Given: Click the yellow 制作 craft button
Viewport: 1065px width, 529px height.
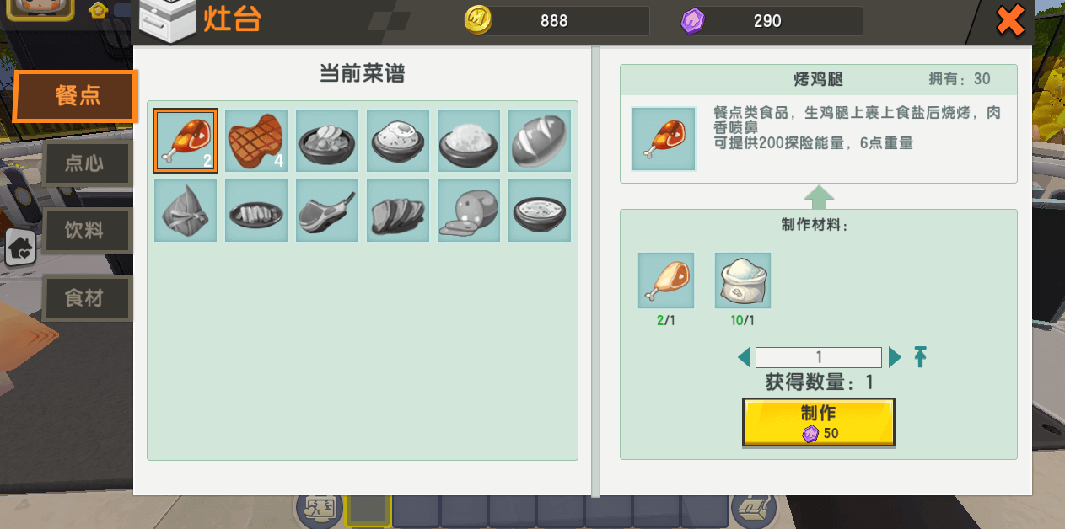Looking at the screenshot, I should (818, 422).
